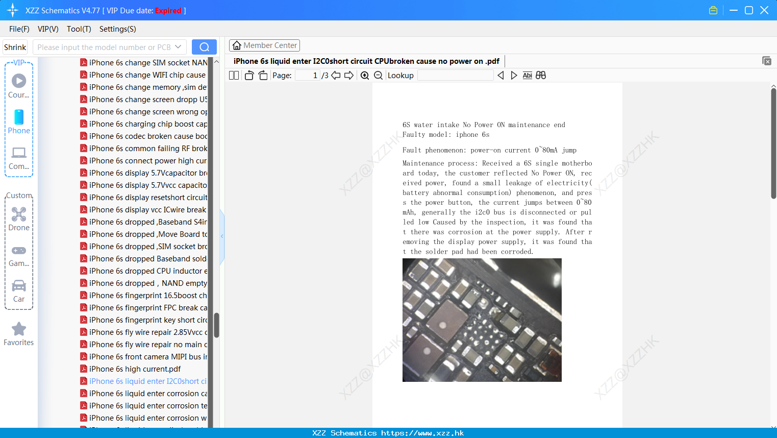
Task: Switch to the iPhone 6s liquid enter PDF tab
Action: point(366,61)
